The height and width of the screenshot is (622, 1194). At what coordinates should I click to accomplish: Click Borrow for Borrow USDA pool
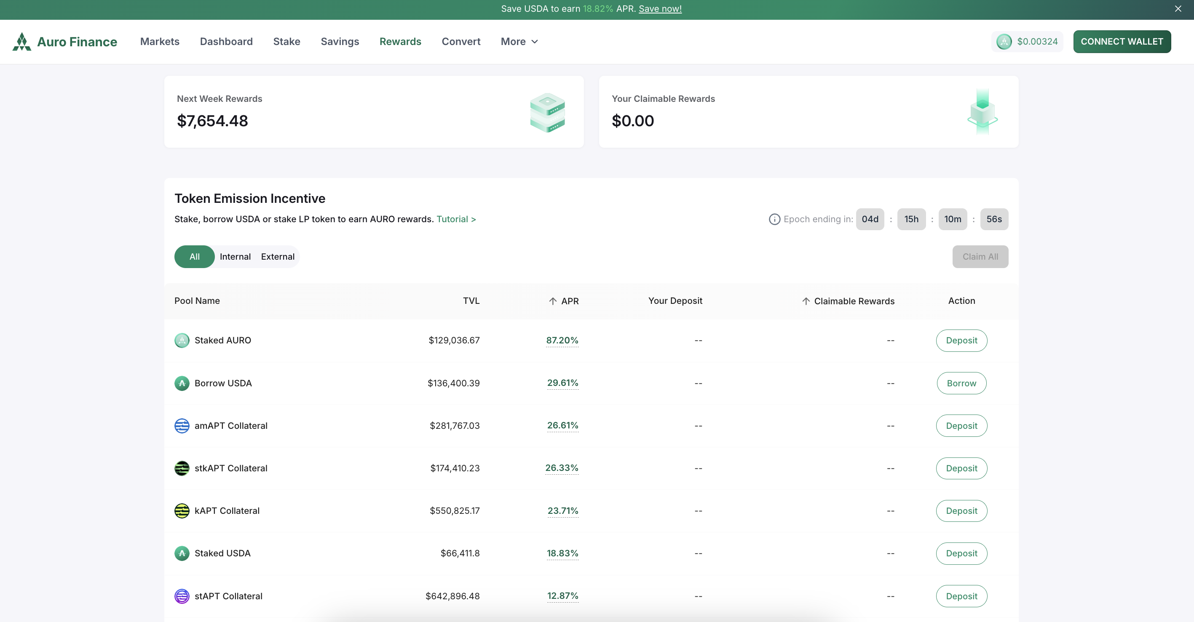(961, 383)
